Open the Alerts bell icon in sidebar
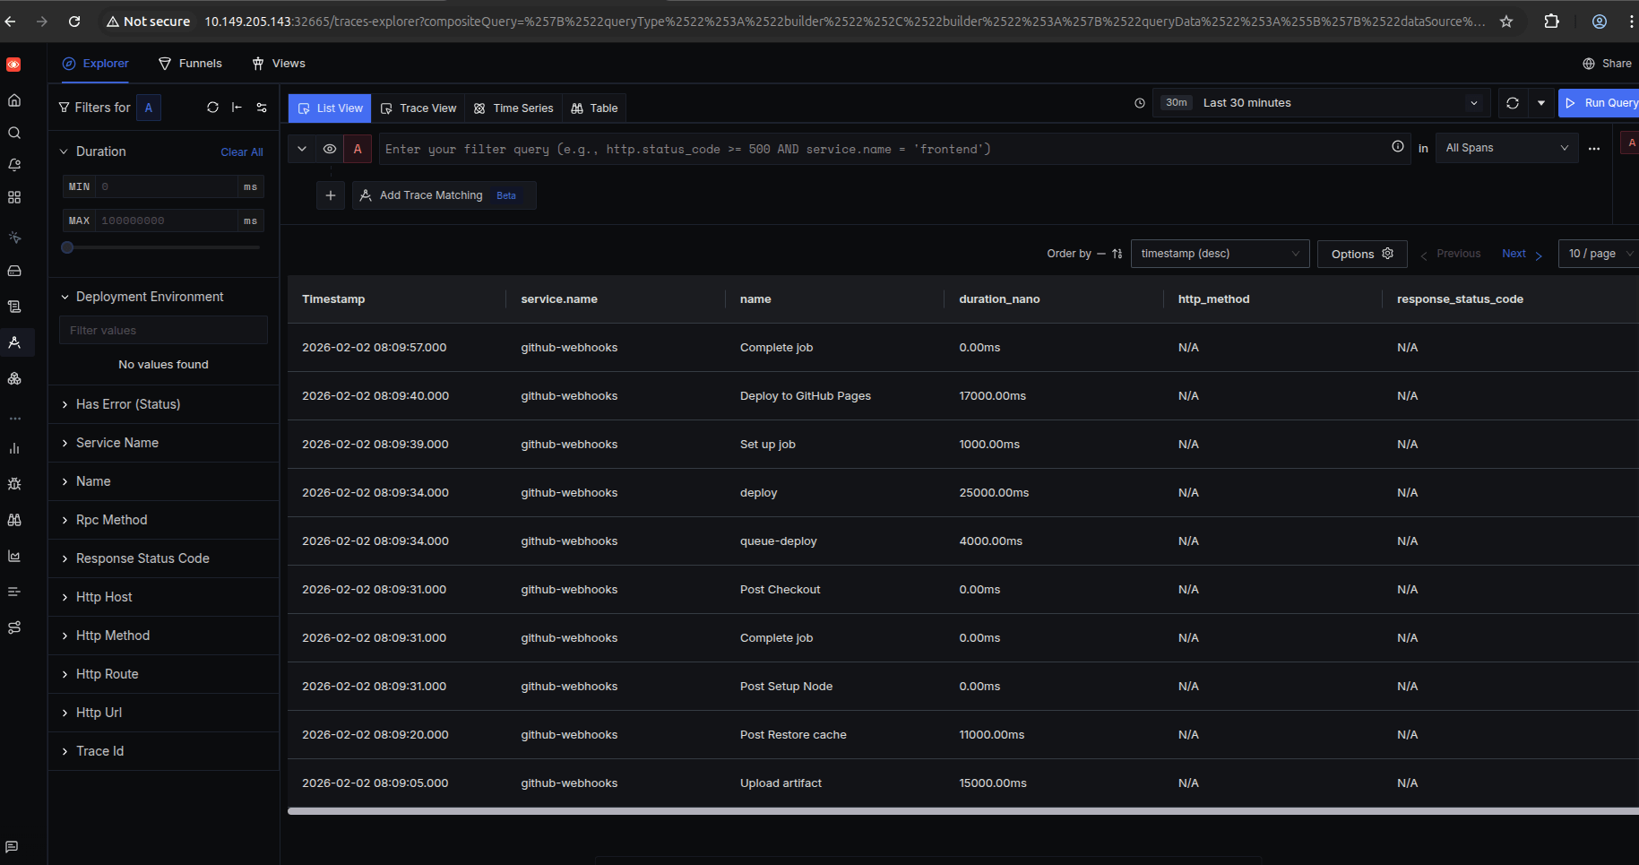Screen dimensions: 1639x865 click(14, 165)
